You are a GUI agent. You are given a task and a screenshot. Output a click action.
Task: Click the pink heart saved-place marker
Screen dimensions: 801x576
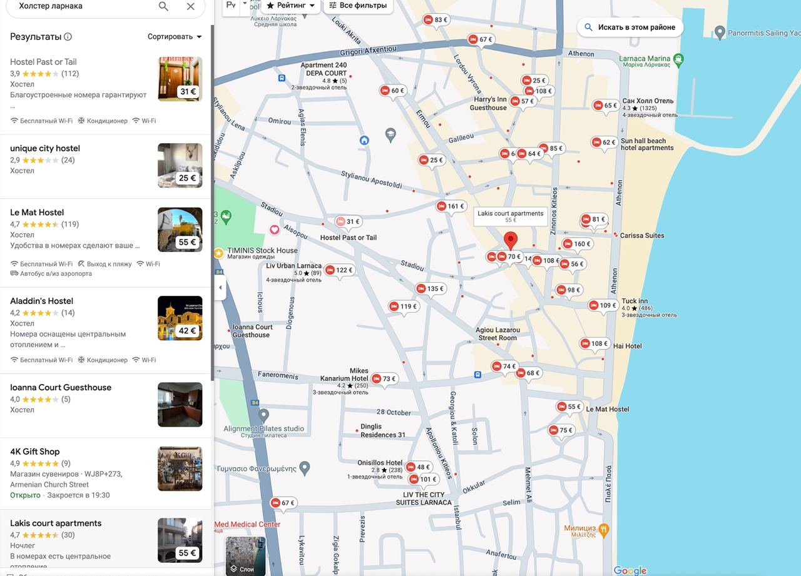point(274,230)
